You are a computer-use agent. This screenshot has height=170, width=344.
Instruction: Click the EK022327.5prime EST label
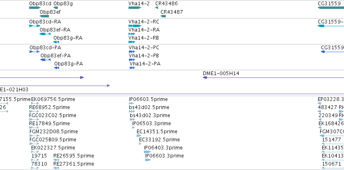tap(53, 148)
